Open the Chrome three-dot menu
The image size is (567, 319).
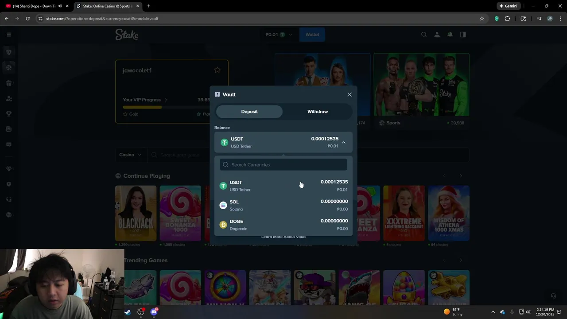[x=560, y=19]
